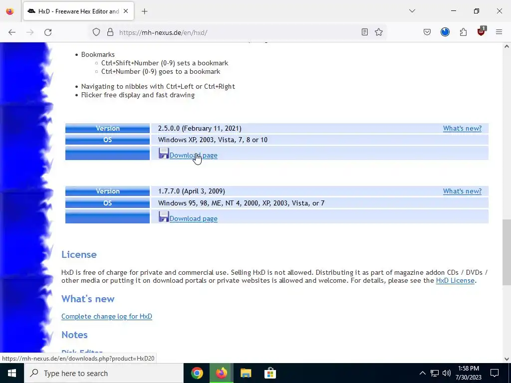Click the page scrollbar thumb
The image size is (511, 383).
(x=507, y=252)
